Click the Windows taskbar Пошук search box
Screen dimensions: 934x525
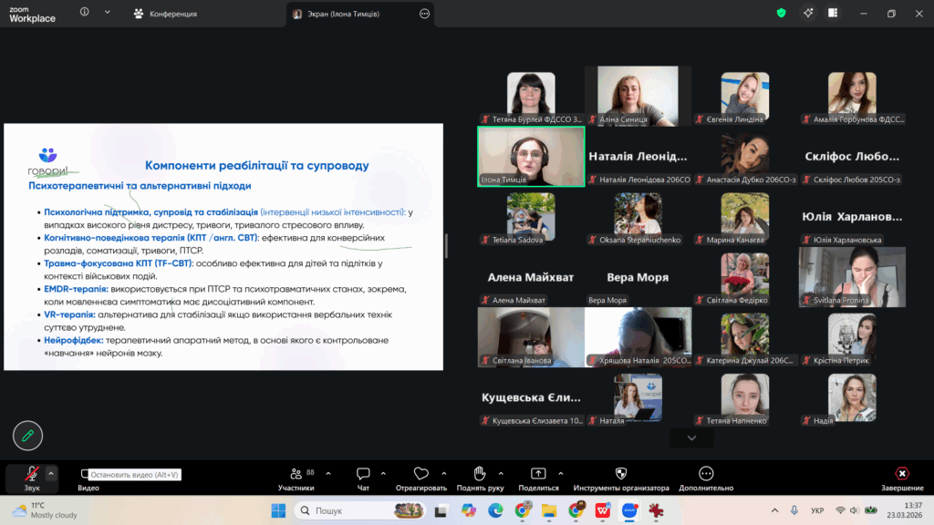click(x=365, y=510)
